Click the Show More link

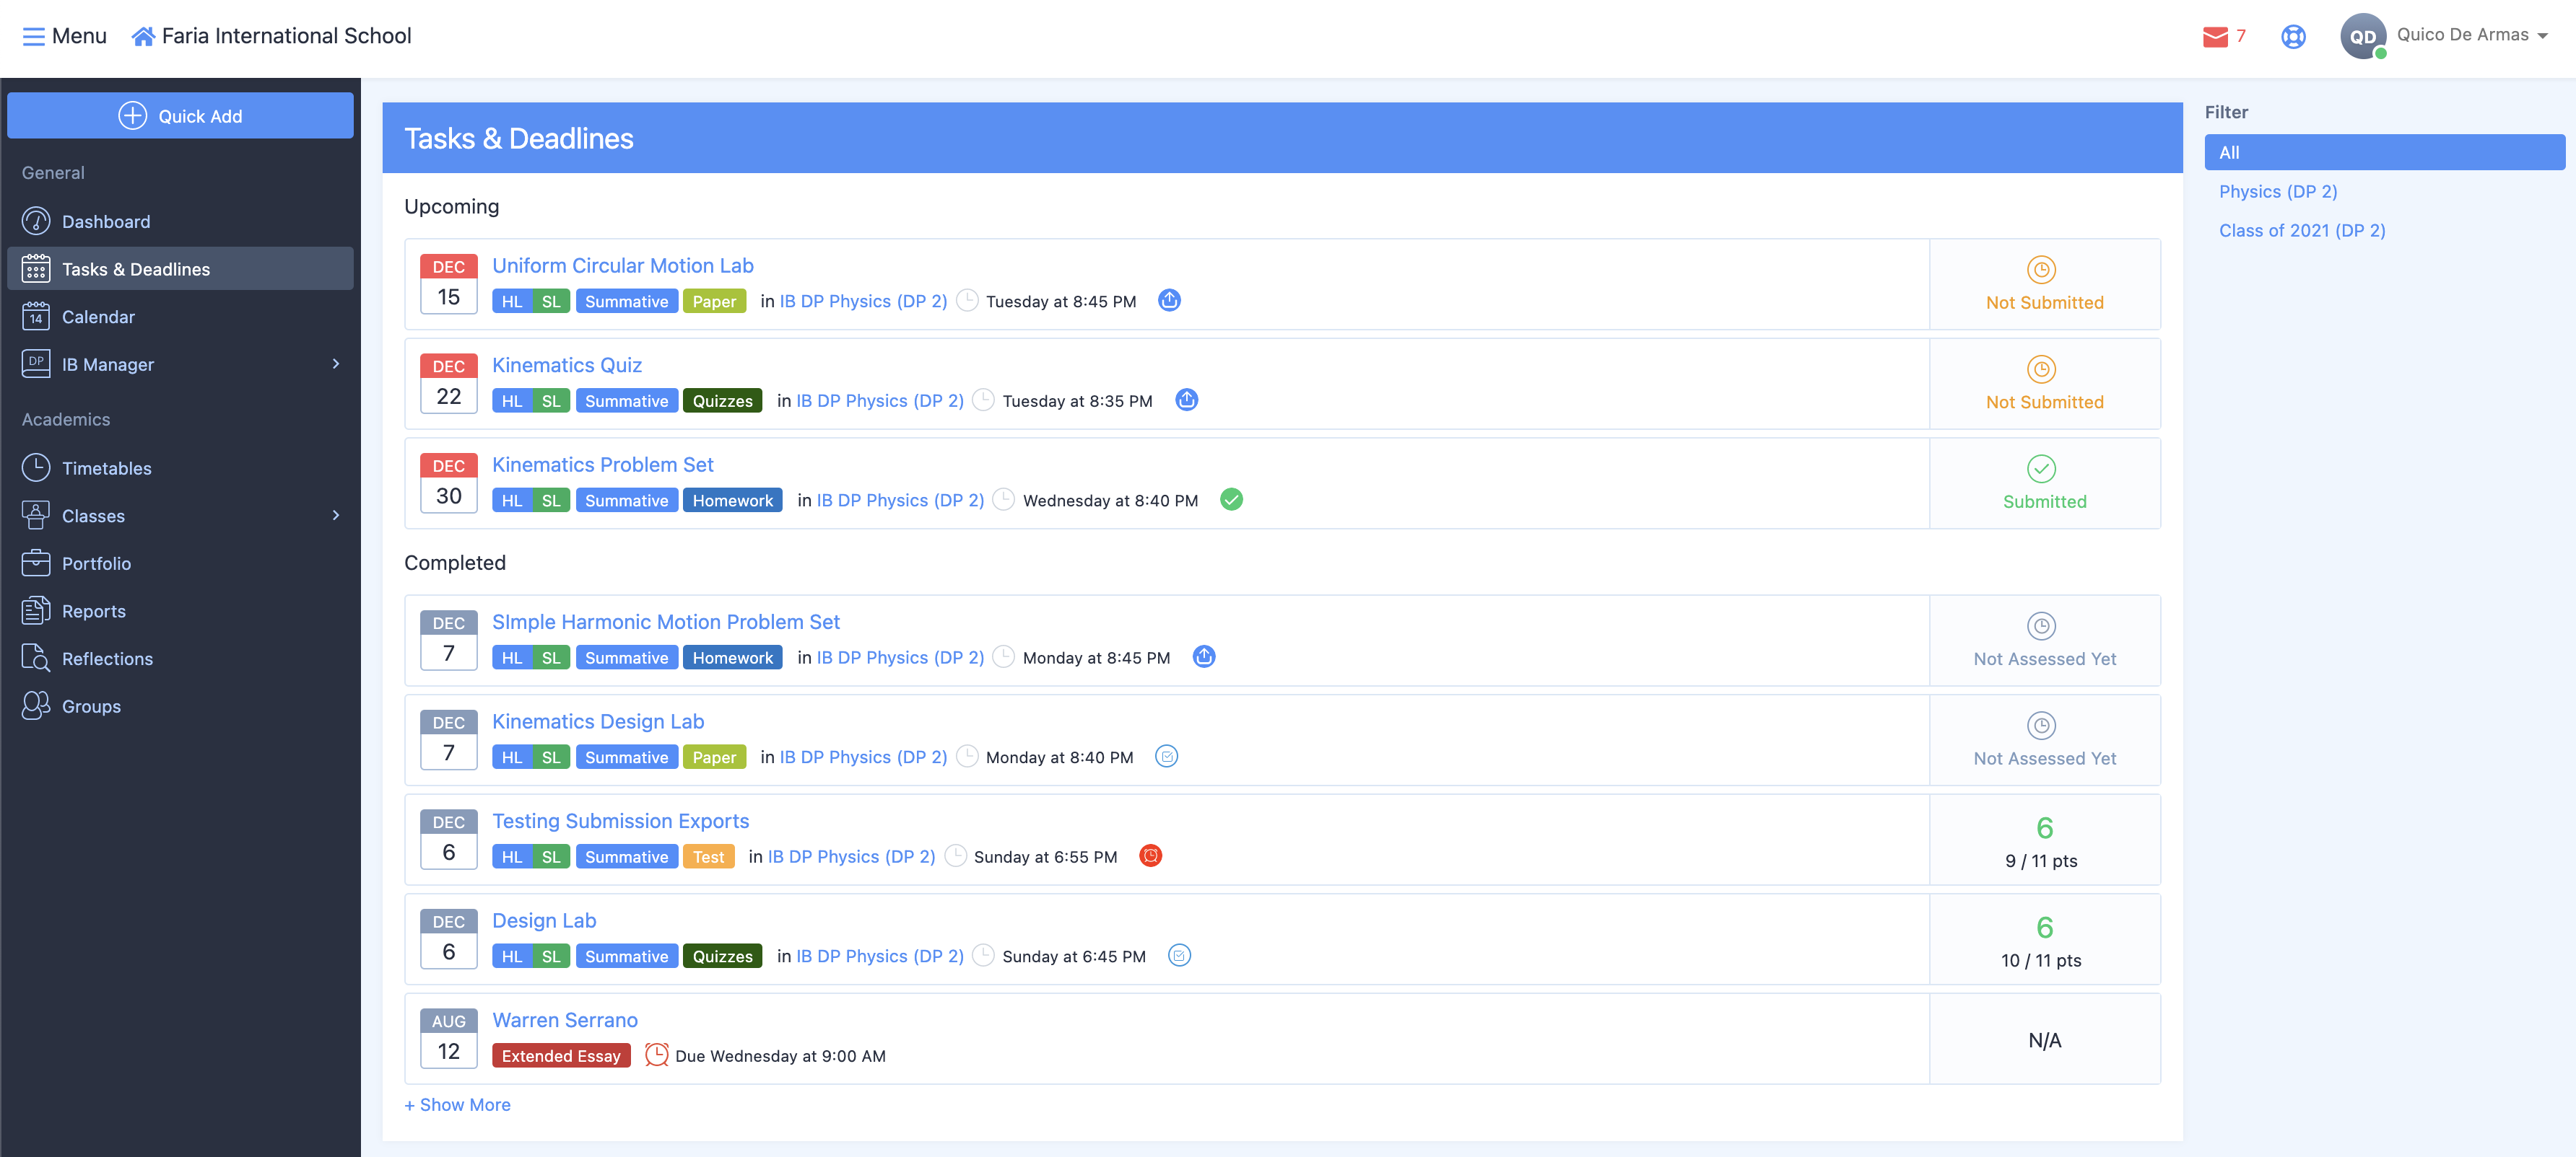pyautogui.click(x=457, y=1104)
